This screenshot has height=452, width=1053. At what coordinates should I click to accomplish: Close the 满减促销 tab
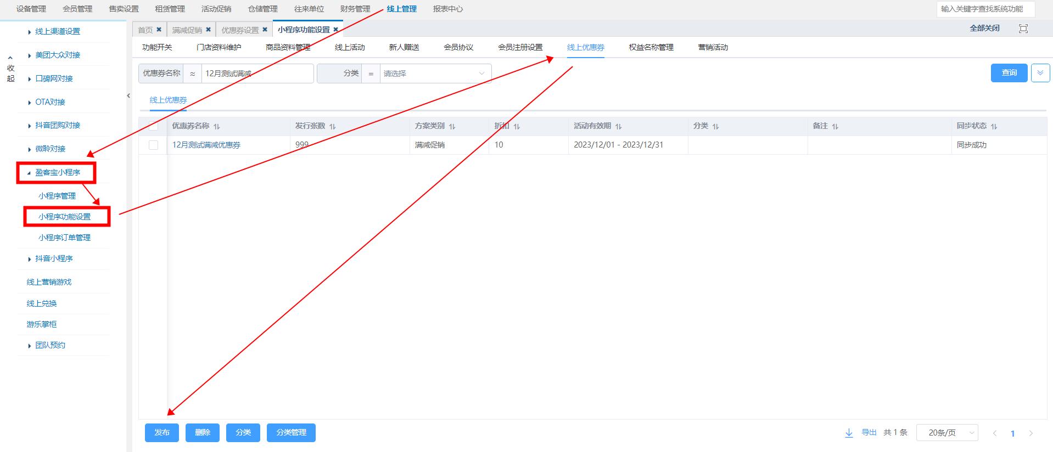(x=208, y=30)
